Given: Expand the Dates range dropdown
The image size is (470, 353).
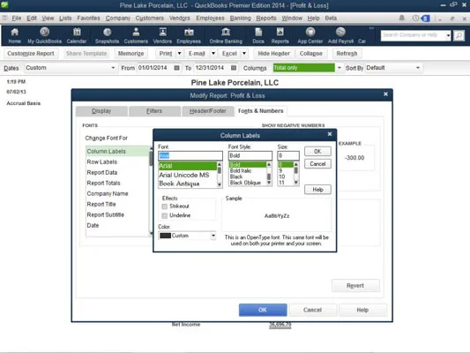Looking at the screenshot, I should click(x=113, y=68).
